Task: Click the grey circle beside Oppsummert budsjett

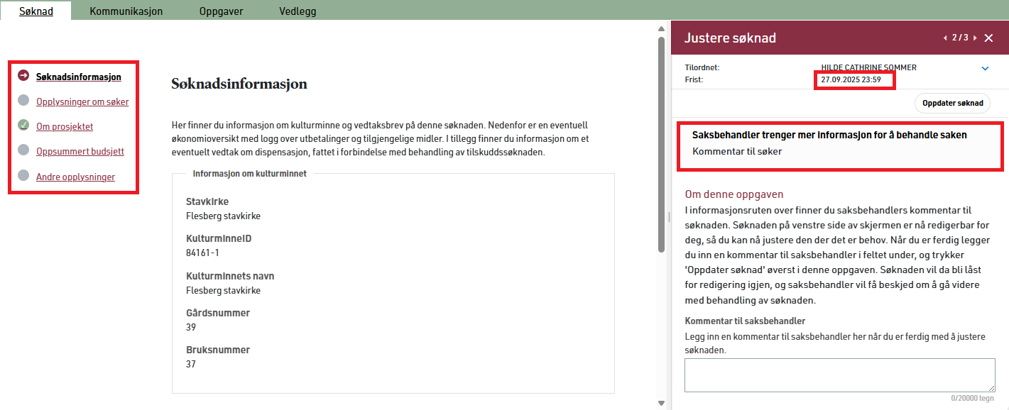Action: (x=23, y=151)
